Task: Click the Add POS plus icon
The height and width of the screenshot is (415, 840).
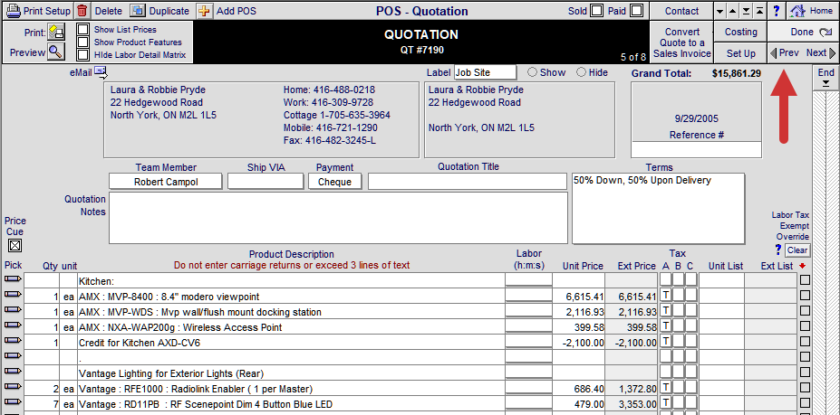Action: [x=204, y=11]
